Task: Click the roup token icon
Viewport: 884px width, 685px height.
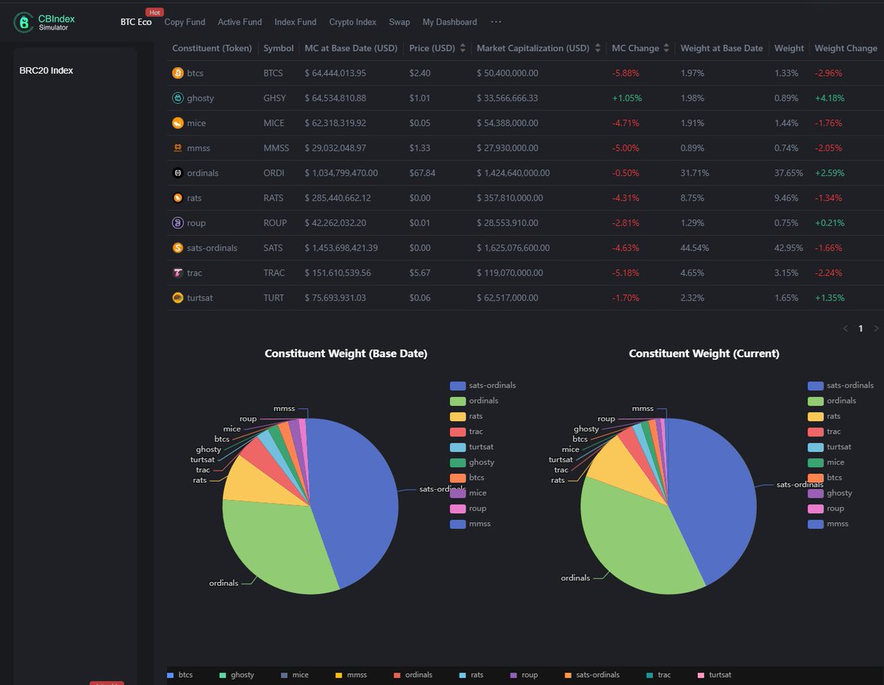Action: [178, 222]
